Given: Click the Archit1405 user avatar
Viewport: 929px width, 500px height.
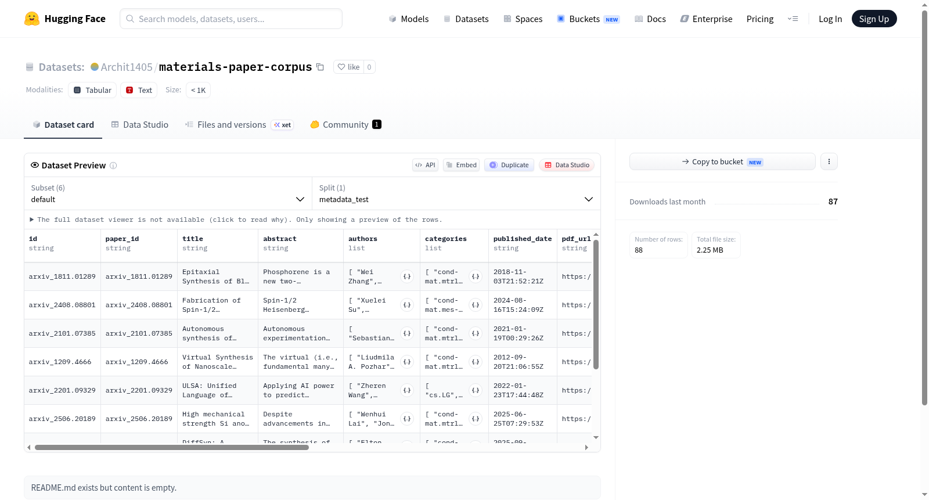Looking at the screenshot, I should pyautogui.click(x=95, y=67).
